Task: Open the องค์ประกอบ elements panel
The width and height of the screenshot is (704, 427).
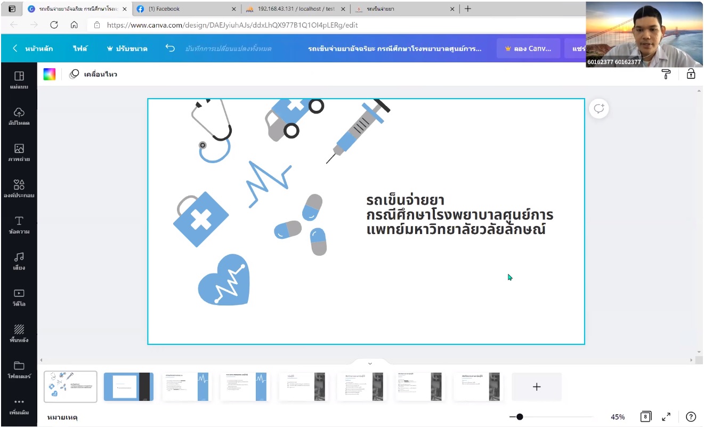Action: (19, 189)
